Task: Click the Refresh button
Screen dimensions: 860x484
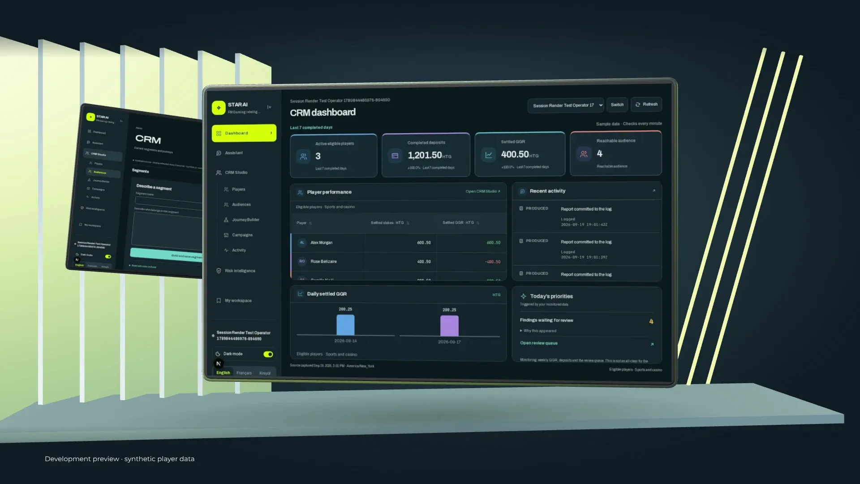Action: coord(646,104)
